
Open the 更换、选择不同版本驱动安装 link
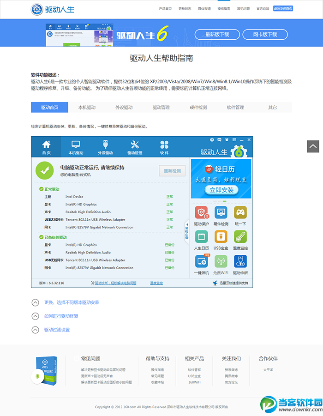pyautogui.click(x=72, y=302)
